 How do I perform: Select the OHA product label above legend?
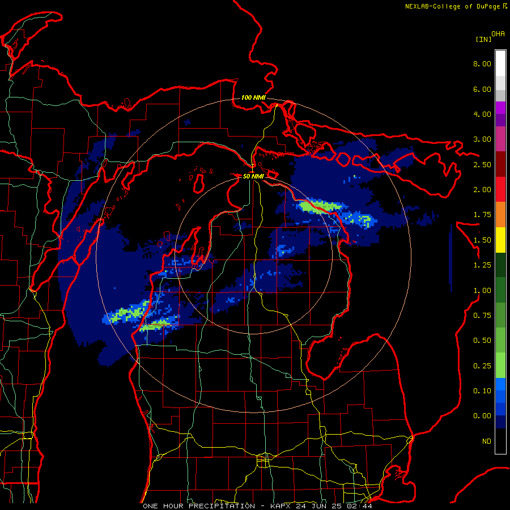pos(498,34)
